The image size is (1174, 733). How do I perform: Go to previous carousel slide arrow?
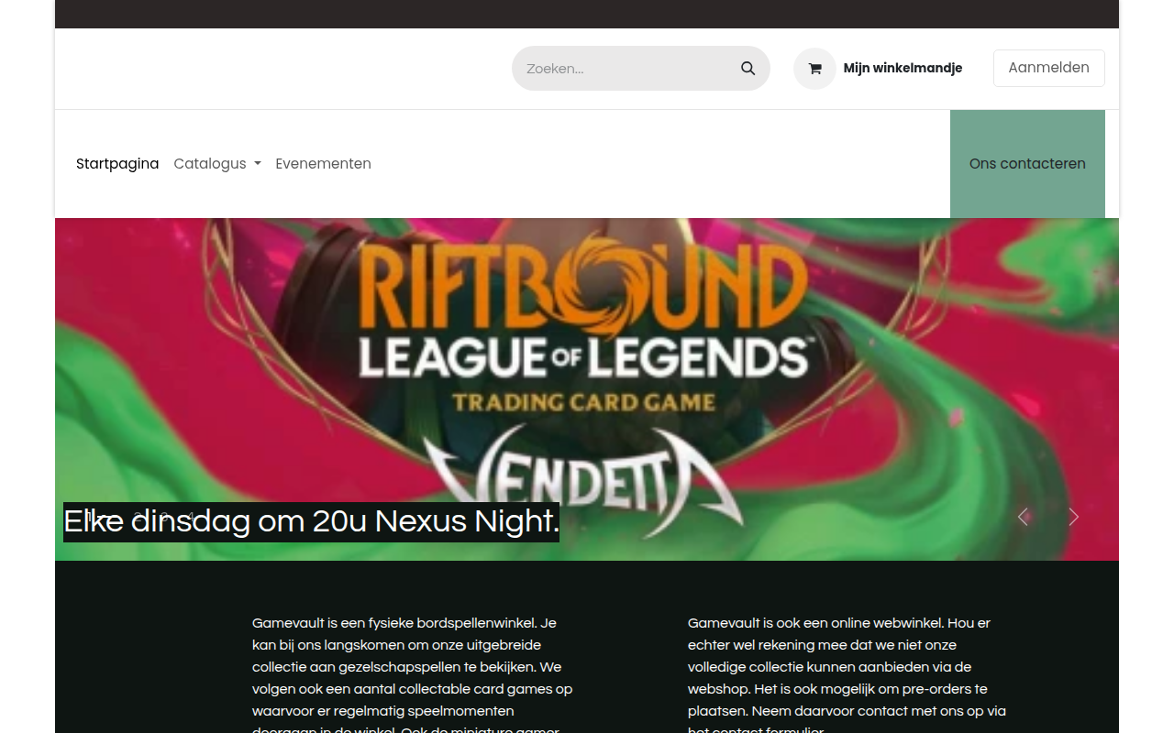coord(1024,517)
